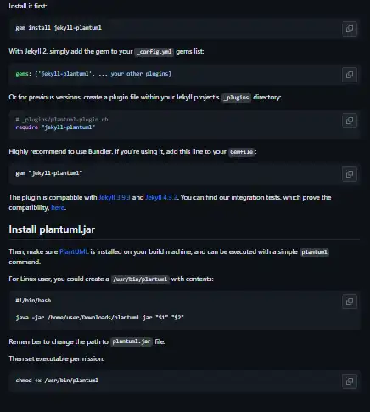Click the require "jekyll-plantuml" code line
The height and width of the screenshot is (412, 370).
55,127
